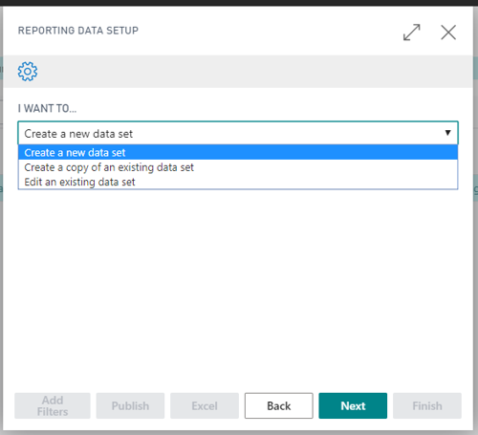The image size is (478, 435).
Task: Click the disabled Finish button
Action: [427, 405]
